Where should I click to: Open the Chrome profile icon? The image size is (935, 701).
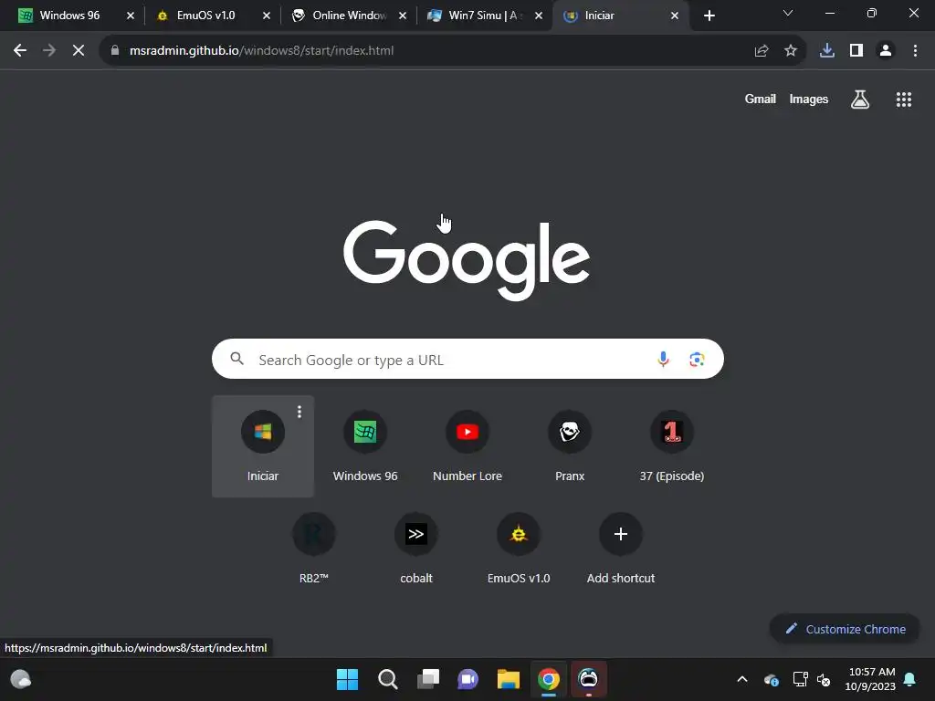[x=886, y=51]
